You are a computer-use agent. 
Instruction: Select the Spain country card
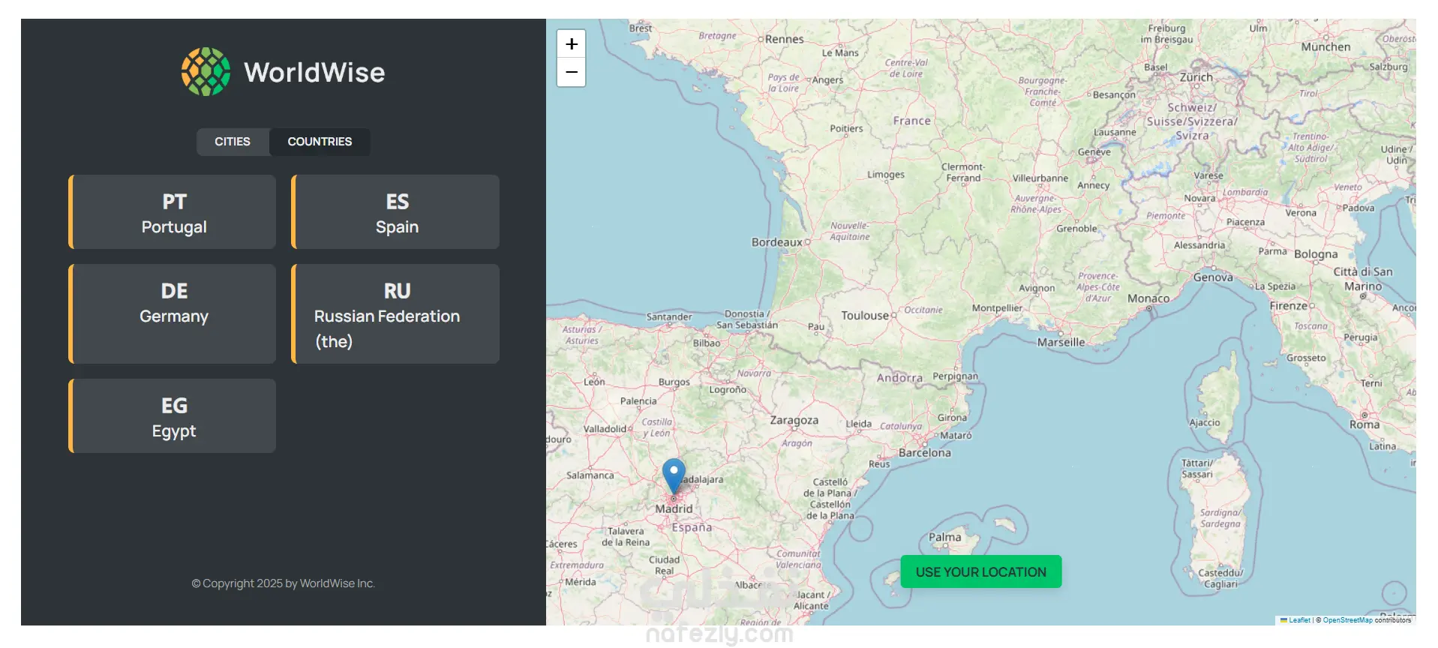[x=396, y=212]
